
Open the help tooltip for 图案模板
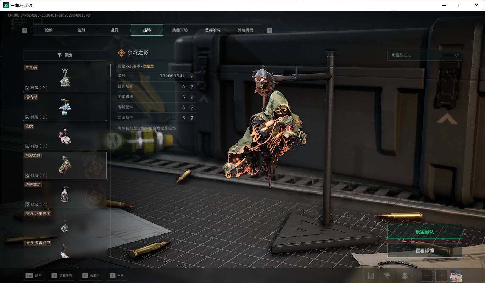(x=192, y=97)
